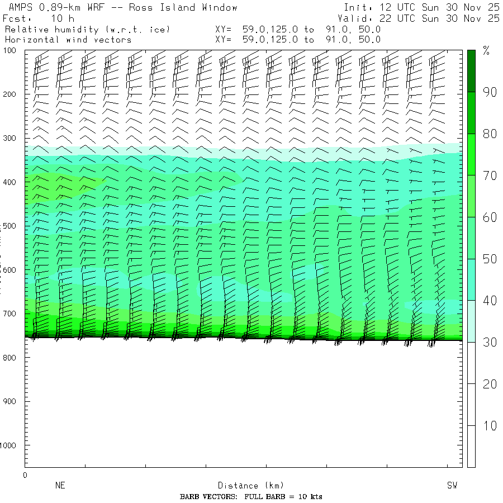Click the Relative humidity (w.r.t. ice) label

tap(87, 29)
